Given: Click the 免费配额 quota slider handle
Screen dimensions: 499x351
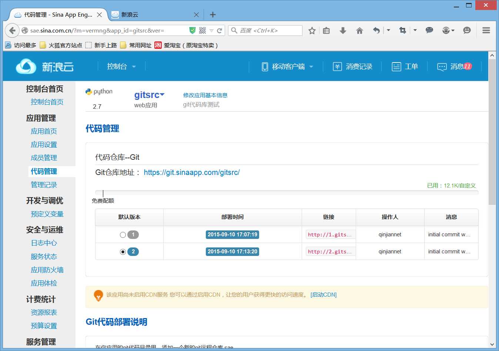Looking at the screenshot, I should point(103,193).
